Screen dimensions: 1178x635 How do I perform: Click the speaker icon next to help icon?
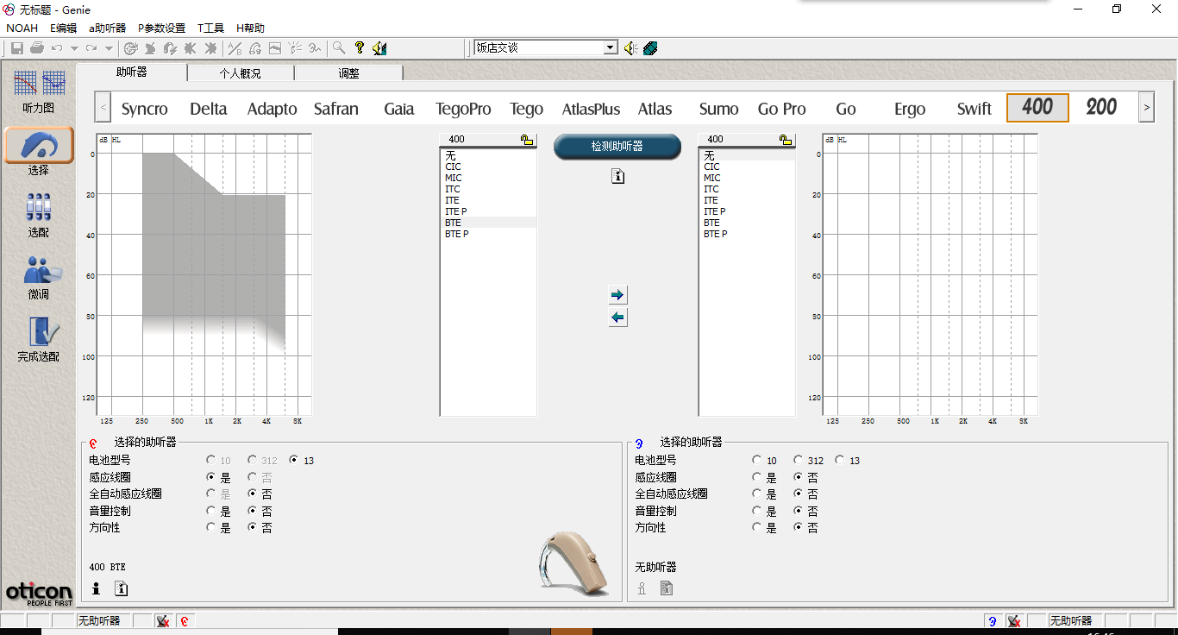coord(379,48)
